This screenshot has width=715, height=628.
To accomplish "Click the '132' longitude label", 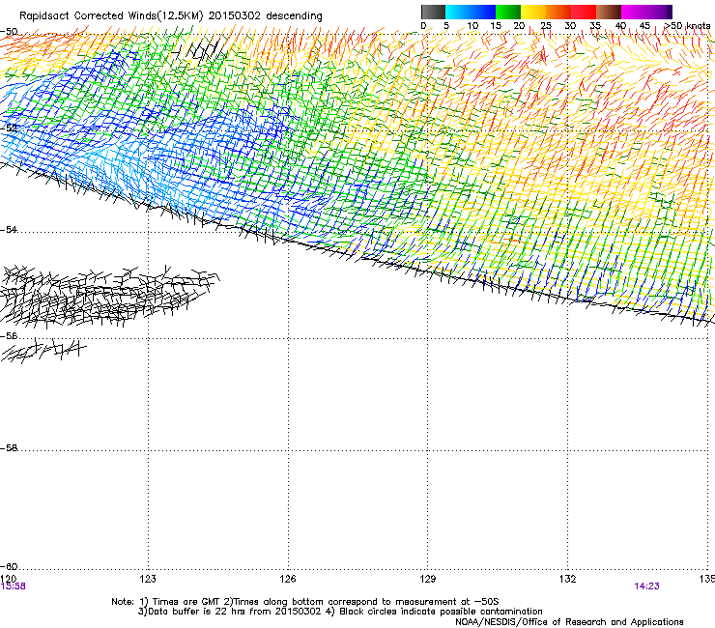I will point(568,579).
